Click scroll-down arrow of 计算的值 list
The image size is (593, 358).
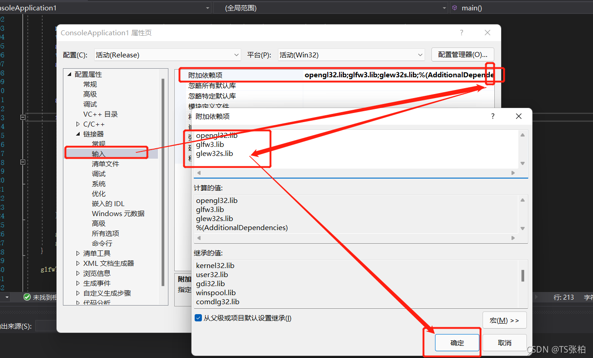523,229
